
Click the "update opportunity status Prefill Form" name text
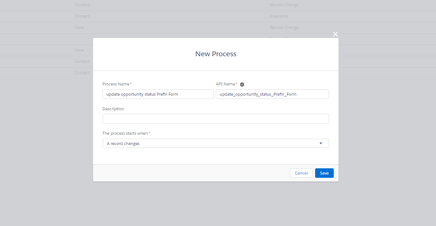142,94
